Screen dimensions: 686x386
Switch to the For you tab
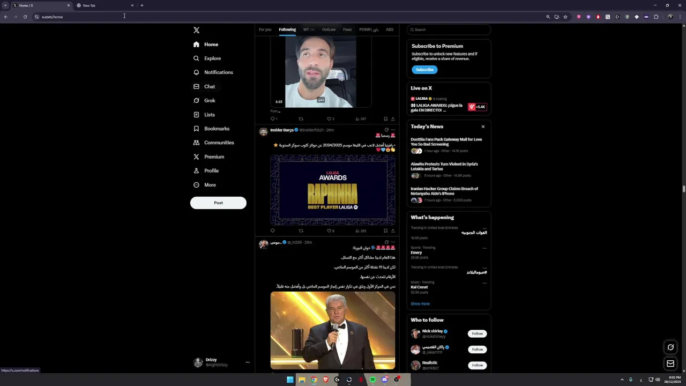[265, 29]
